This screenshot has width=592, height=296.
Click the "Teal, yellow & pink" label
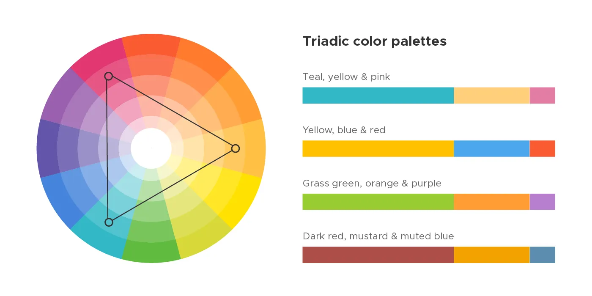346,77
